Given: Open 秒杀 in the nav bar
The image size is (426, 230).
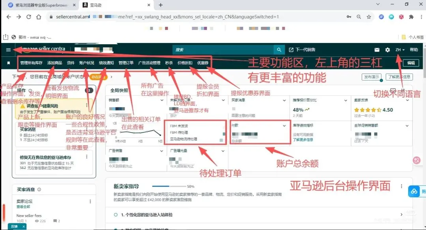Looking at the screenshot, I should pyautogui.click(x=169, y=63).
